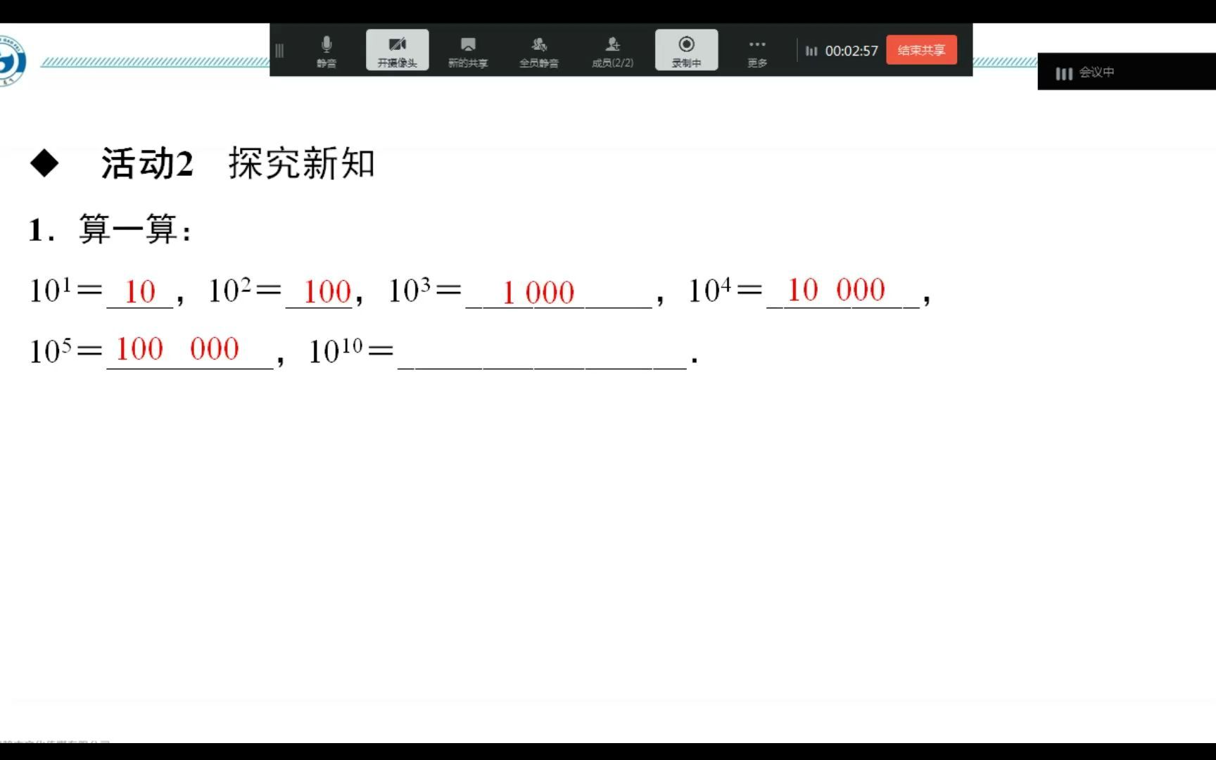Toggle recording pause from 录制中
Viewport: 1216px width, 760px height.
pos(686,49)
